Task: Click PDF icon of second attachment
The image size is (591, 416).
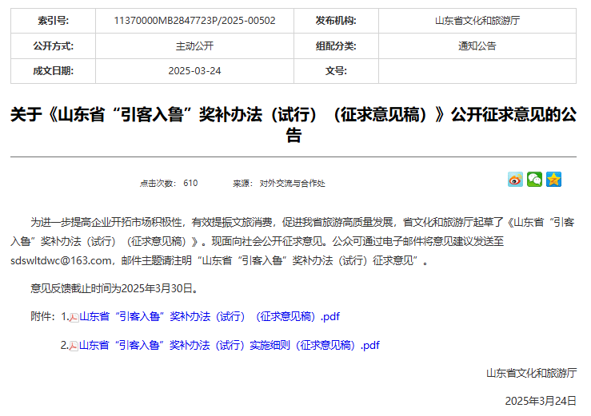Action: (74, 346)
